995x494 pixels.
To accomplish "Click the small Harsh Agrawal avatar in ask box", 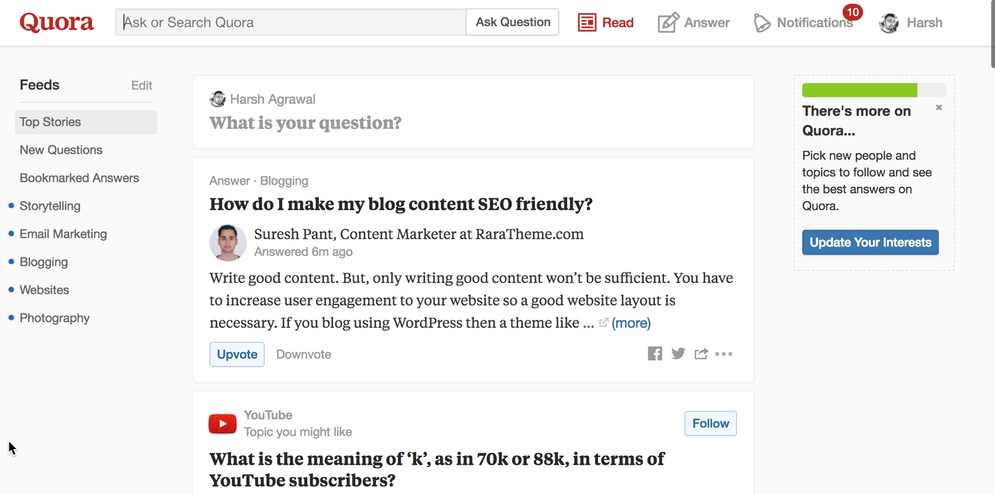I will pos(218,99).
